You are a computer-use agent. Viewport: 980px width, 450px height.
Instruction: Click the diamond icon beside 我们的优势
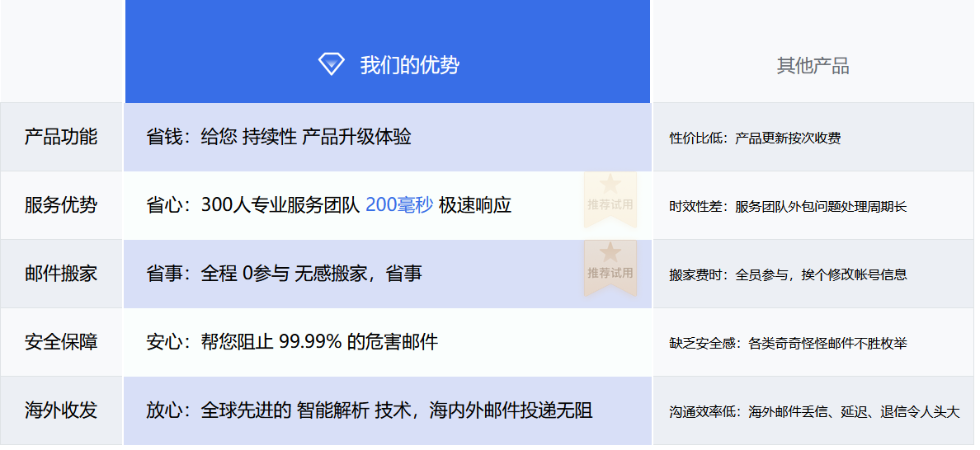click(x=332, y=64)
